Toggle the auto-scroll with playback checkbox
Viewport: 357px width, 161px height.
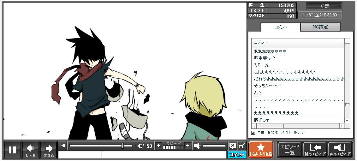point(253,133)
